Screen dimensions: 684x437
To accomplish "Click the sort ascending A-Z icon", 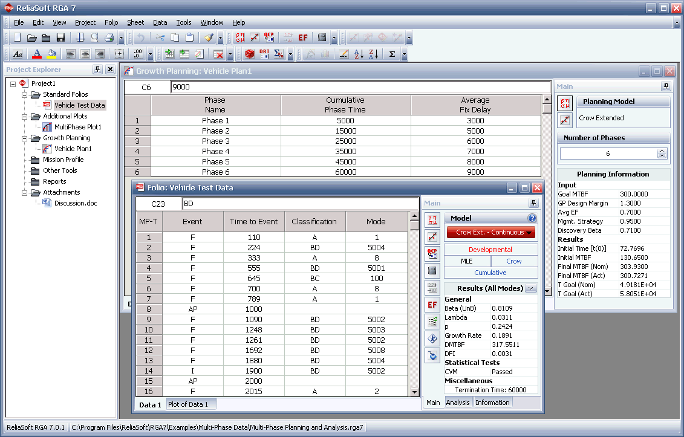I will 359,54.
